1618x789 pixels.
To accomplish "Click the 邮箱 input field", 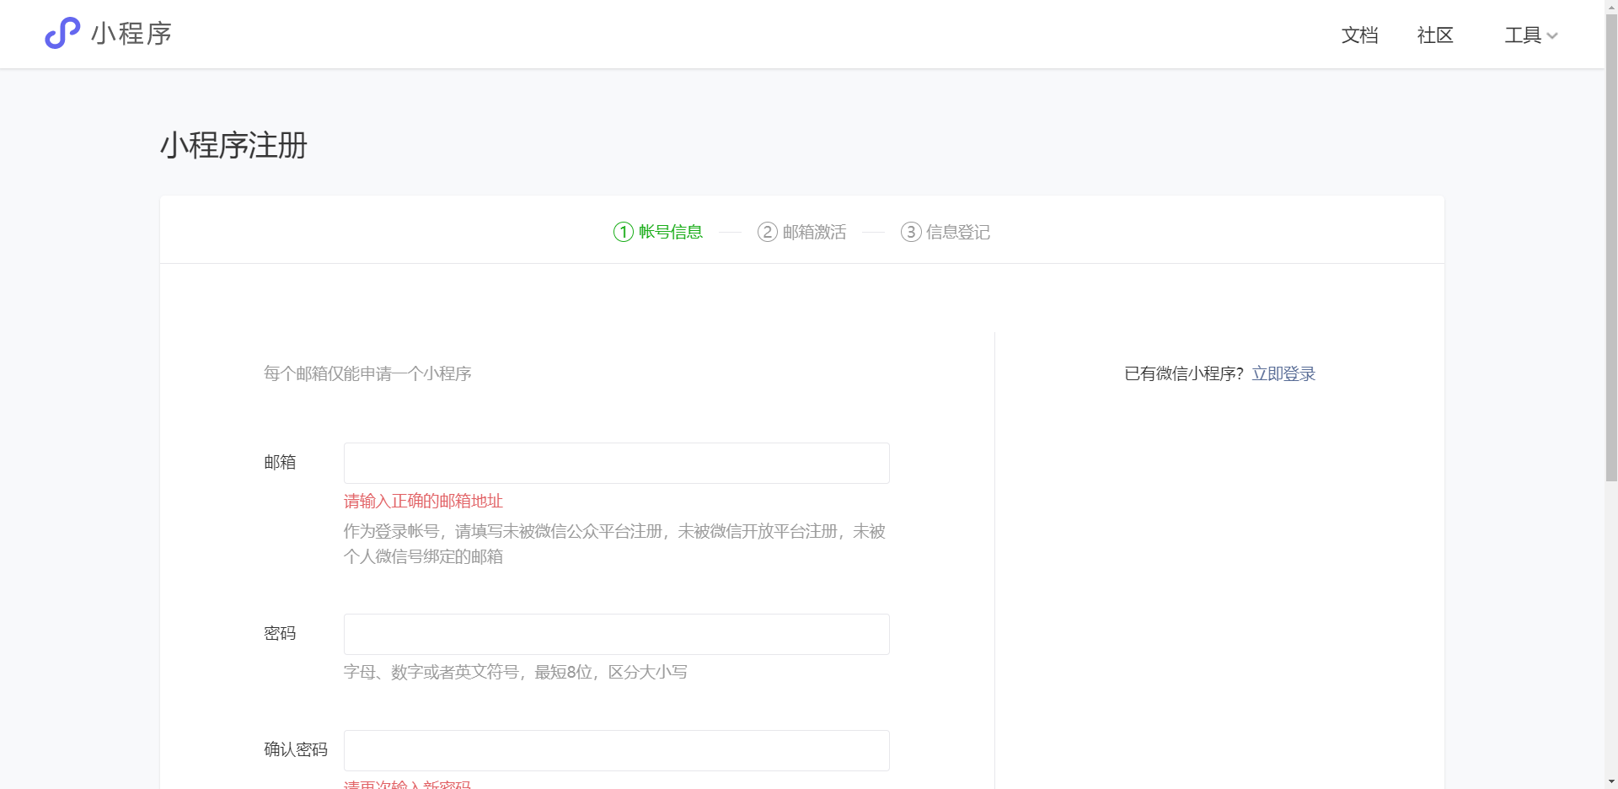I will coord(616,463).
